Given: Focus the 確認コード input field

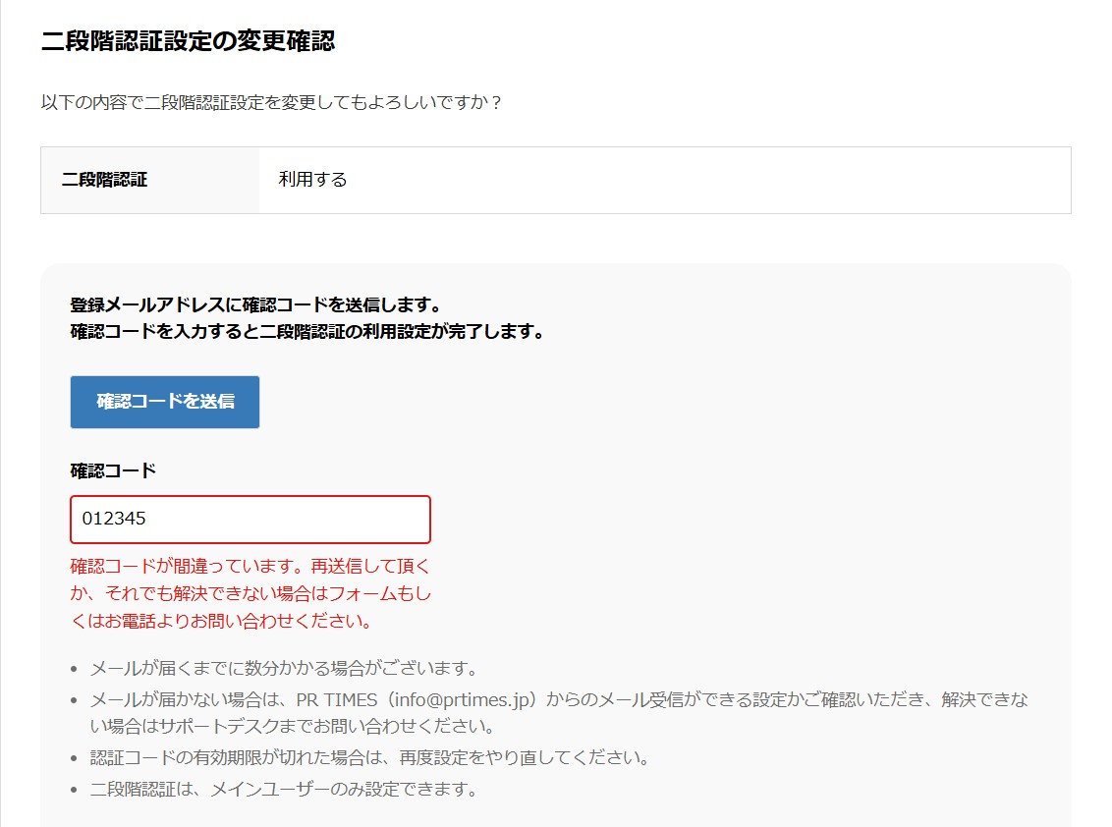Looking at the screenshot, I should (x=250, y=519).
